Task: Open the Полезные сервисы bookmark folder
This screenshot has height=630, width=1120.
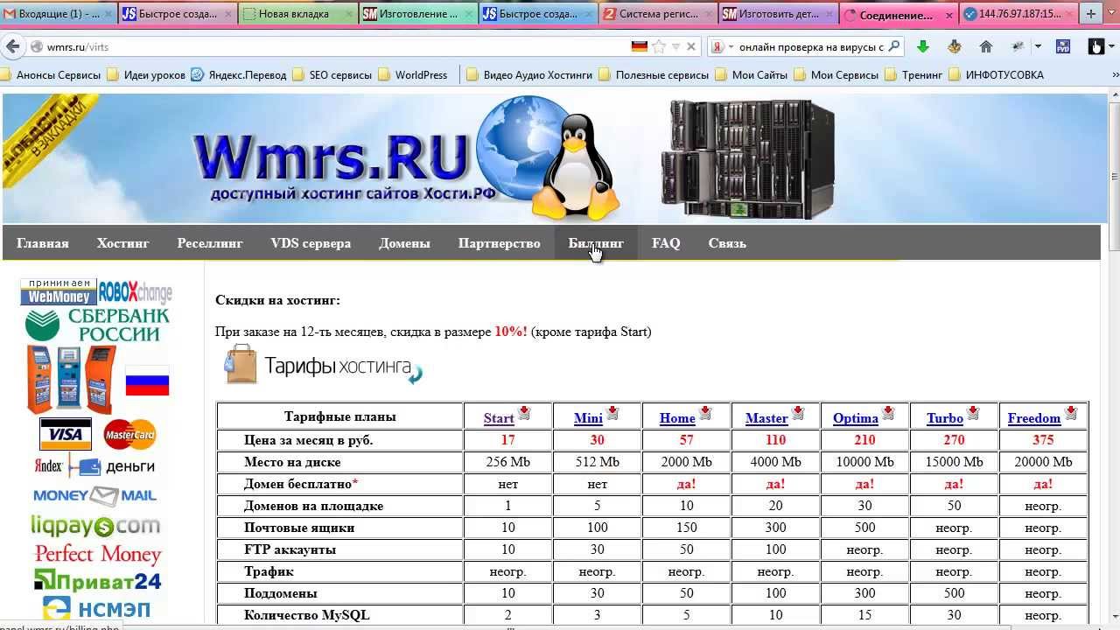Action: [x=654, y=75]
